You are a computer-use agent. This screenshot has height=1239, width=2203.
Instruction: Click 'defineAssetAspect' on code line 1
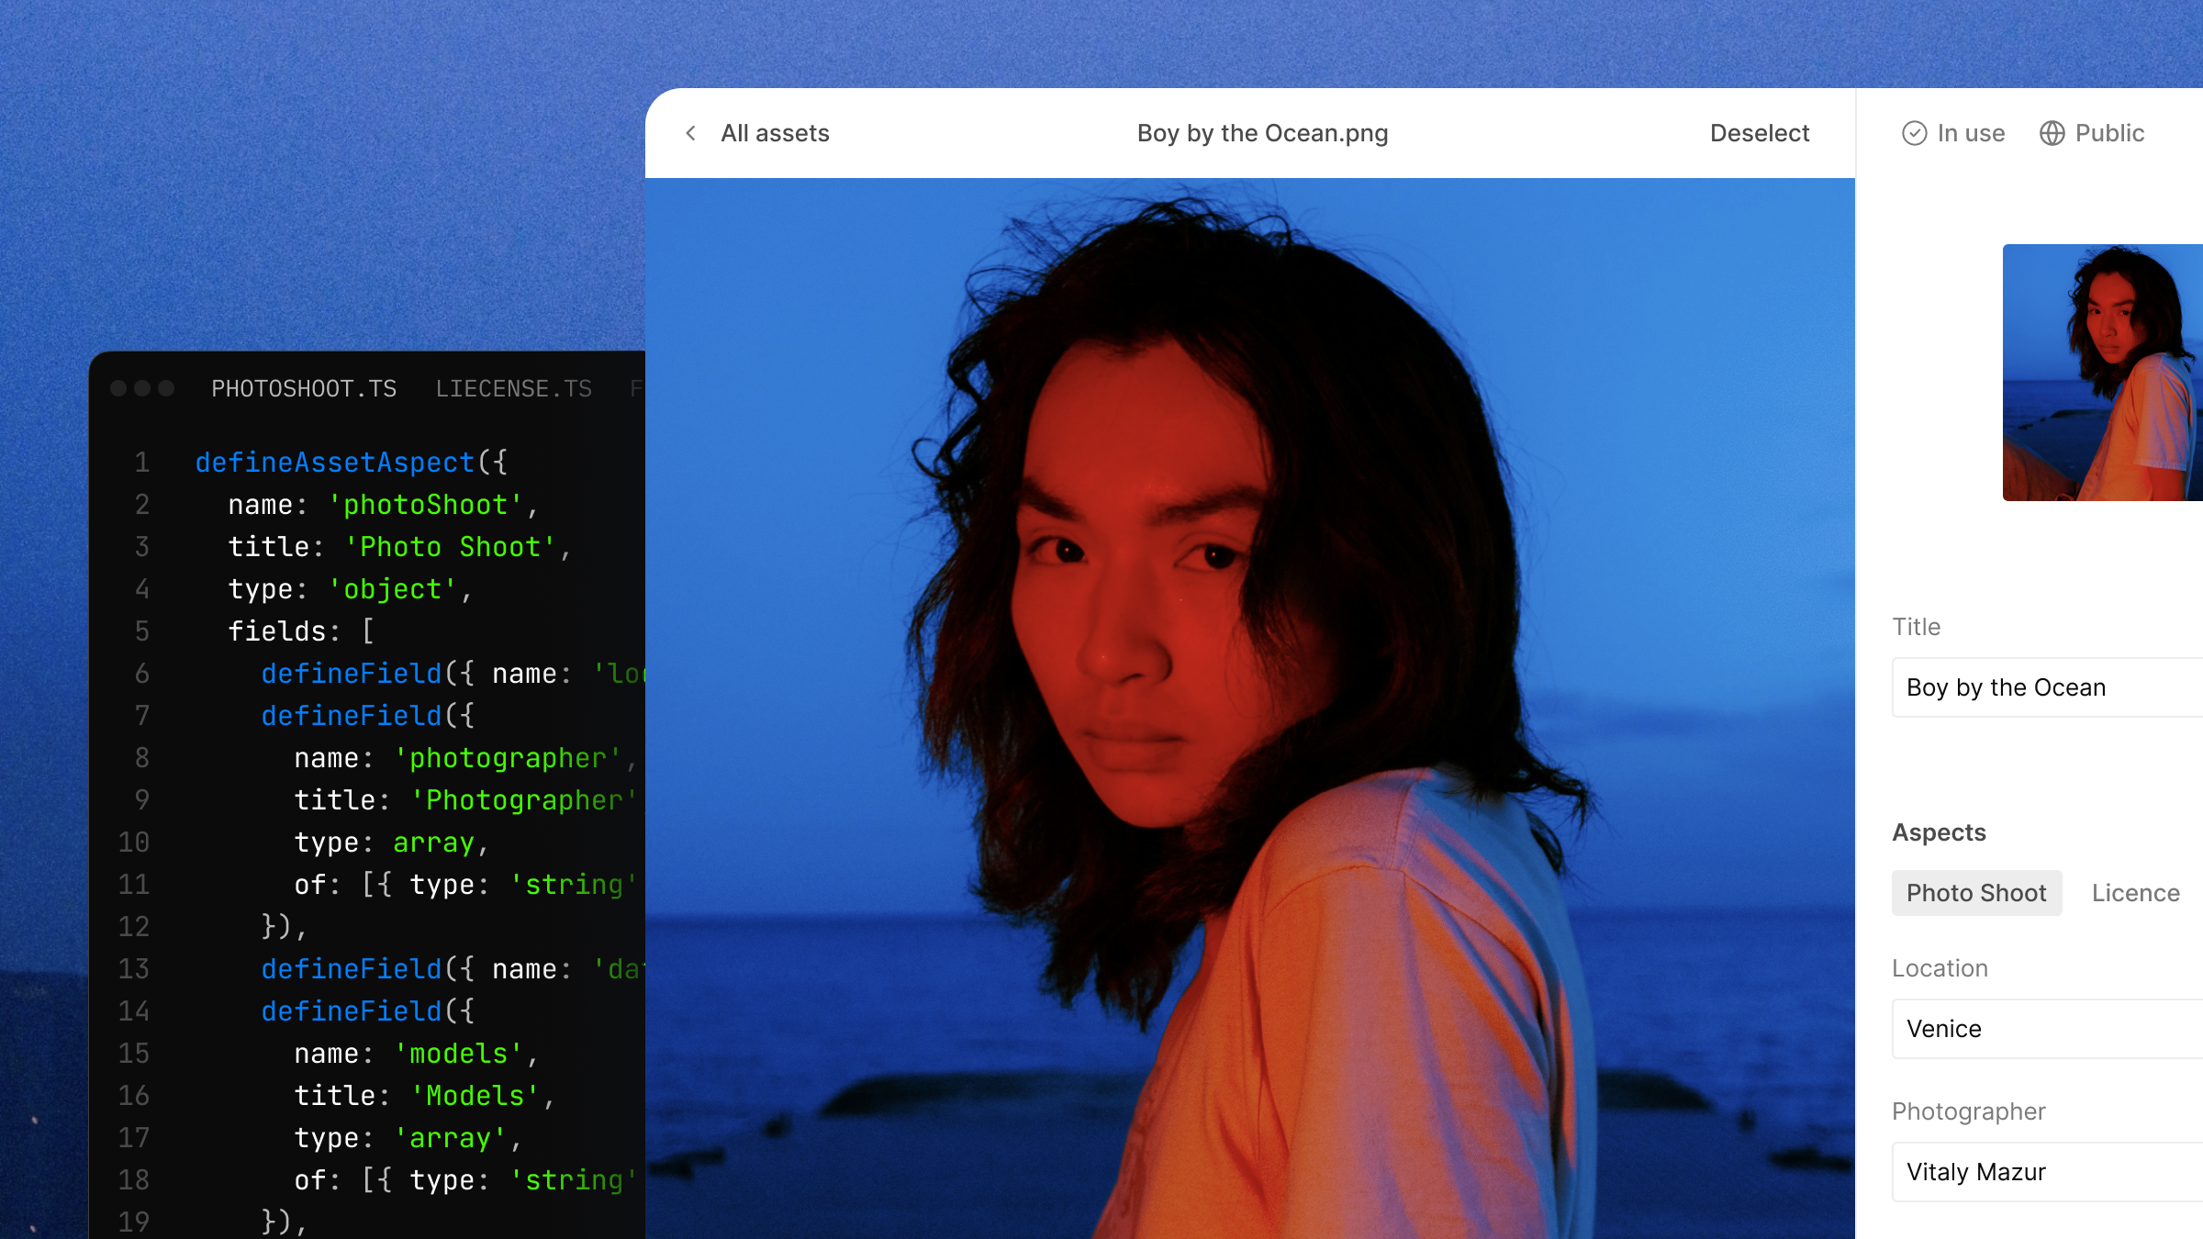click(x=335, y=463)
